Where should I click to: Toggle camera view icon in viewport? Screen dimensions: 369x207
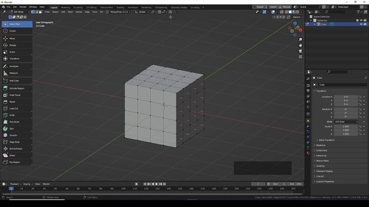coord(300,51)
